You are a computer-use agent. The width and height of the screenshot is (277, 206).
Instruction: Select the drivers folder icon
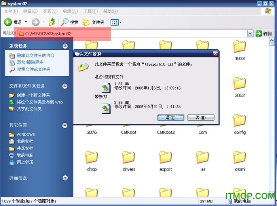pyautogui.click(x=129, y=157)
